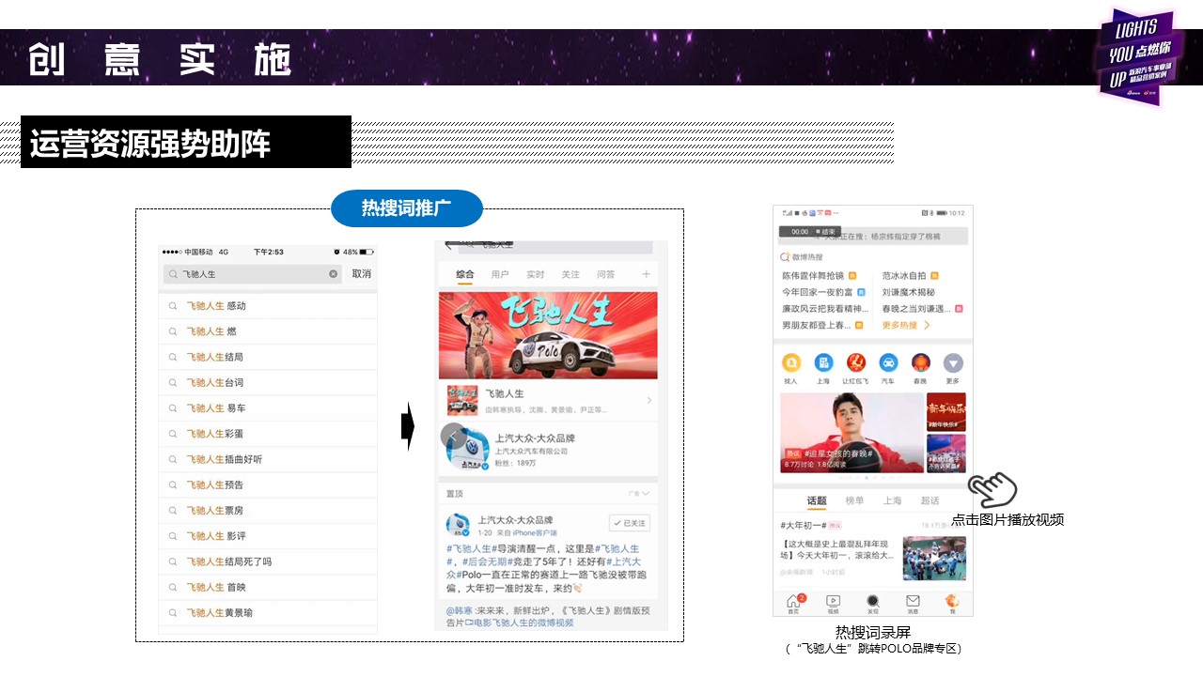Open the 上汽大众-大众品牌 account name

point(535,438)
